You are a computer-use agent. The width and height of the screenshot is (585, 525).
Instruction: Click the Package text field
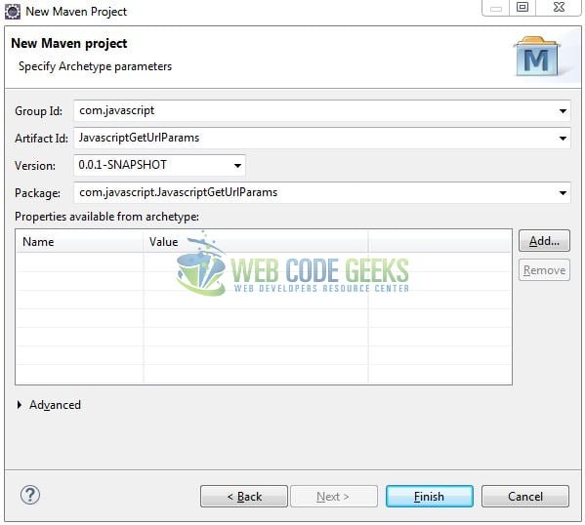(x=315, y=193)
